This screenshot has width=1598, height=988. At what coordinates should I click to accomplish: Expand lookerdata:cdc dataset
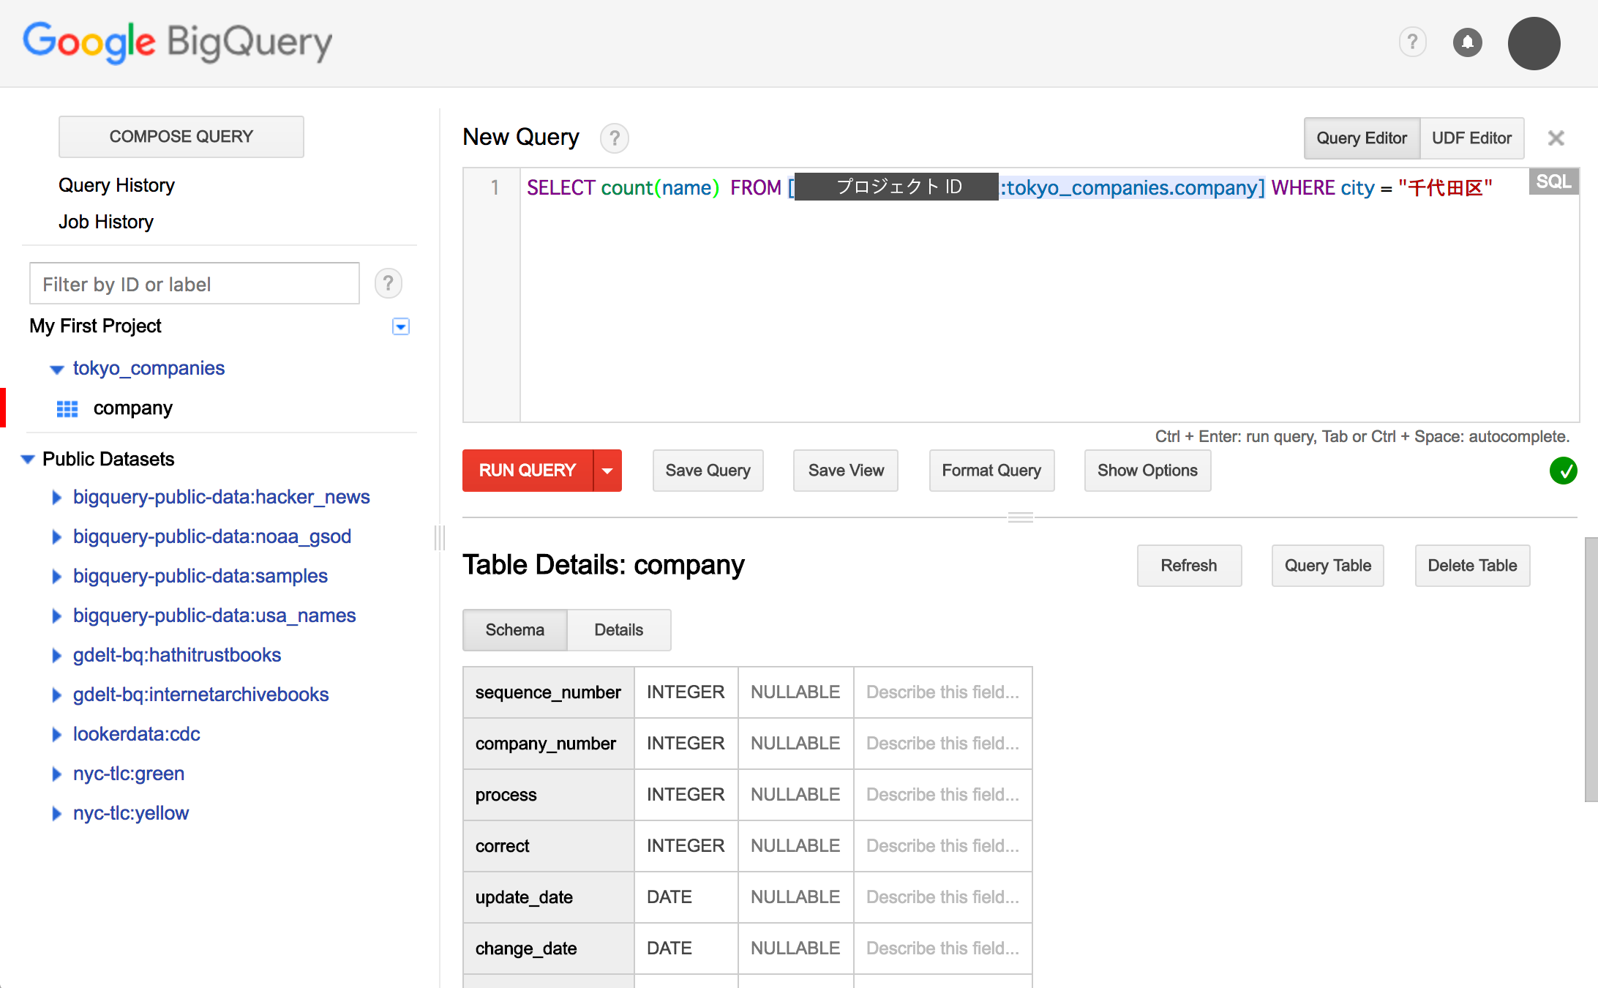57,735
